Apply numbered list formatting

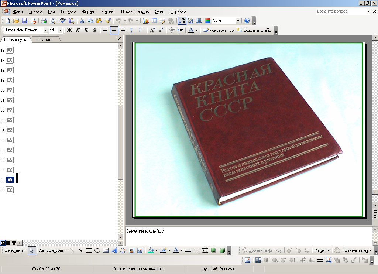(x=133, y=30)
